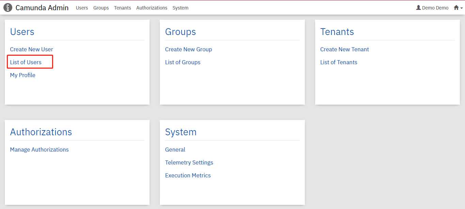Click the Tenants card heading
The image size is (465, 209).
(x=337, y=32)
